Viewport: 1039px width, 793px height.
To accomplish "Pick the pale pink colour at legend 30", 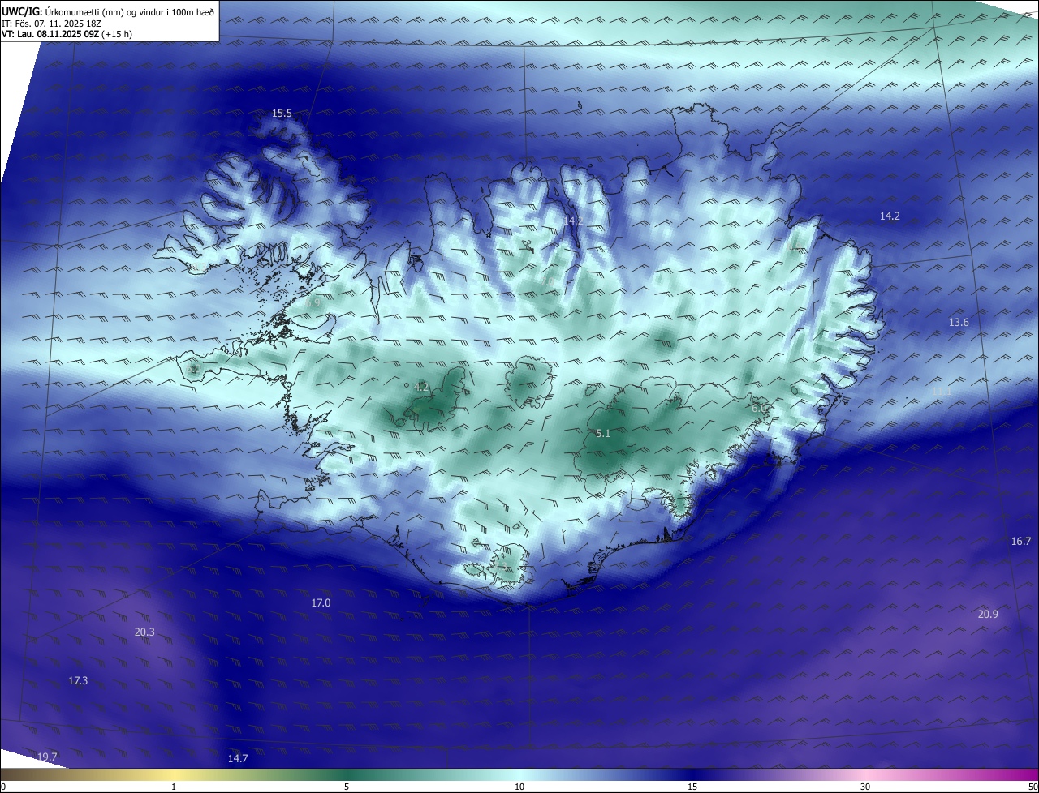I will tap(865, 774).
